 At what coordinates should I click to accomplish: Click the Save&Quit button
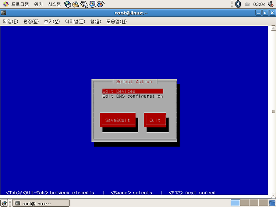point(118,120)
